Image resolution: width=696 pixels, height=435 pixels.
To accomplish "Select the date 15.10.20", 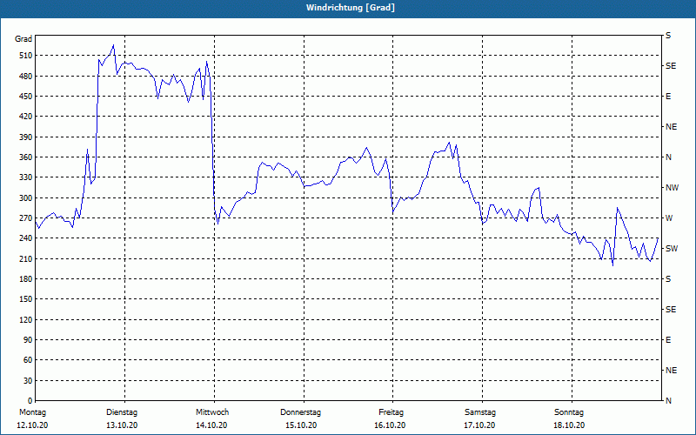I will point(301,425).
